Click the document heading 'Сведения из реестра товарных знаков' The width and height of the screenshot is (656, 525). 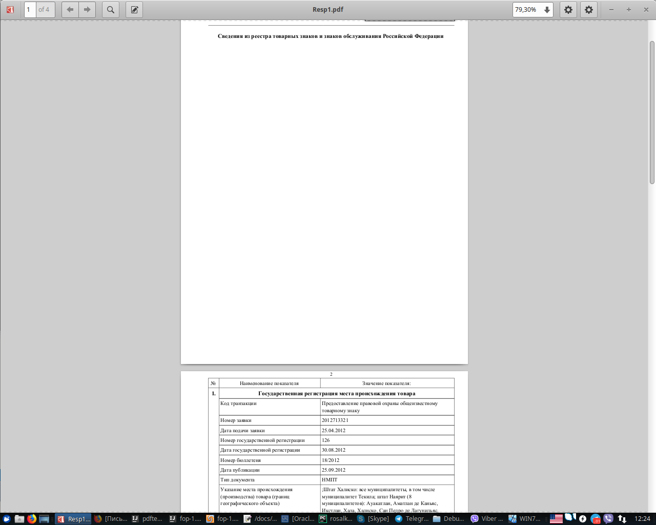[331, 36]
